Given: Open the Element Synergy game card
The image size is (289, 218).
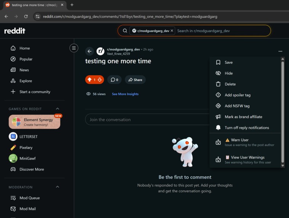Looking at the screenshot, I should (x=34, y=122).
